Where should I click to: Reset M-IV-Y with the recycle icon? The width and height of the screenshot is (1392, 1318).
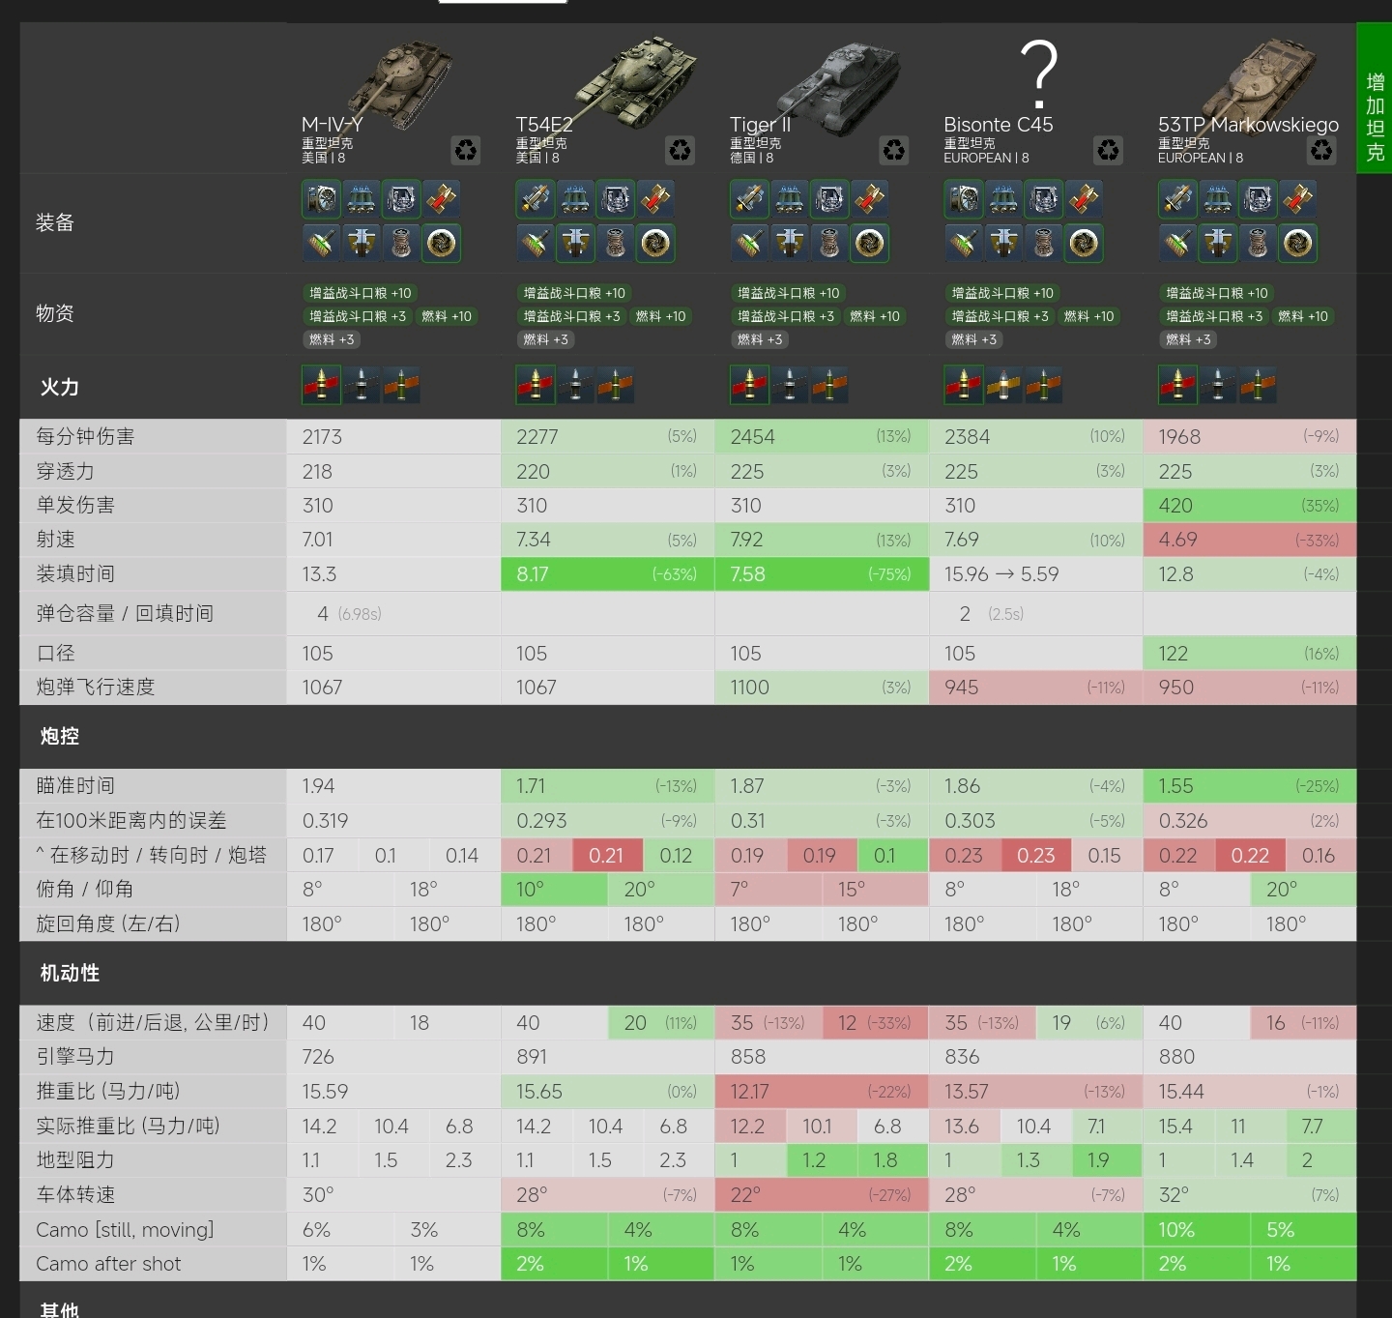466,150
